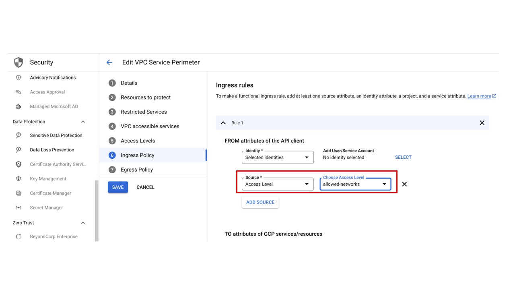Click the back arrow next to the title

[x=109, y=62]
